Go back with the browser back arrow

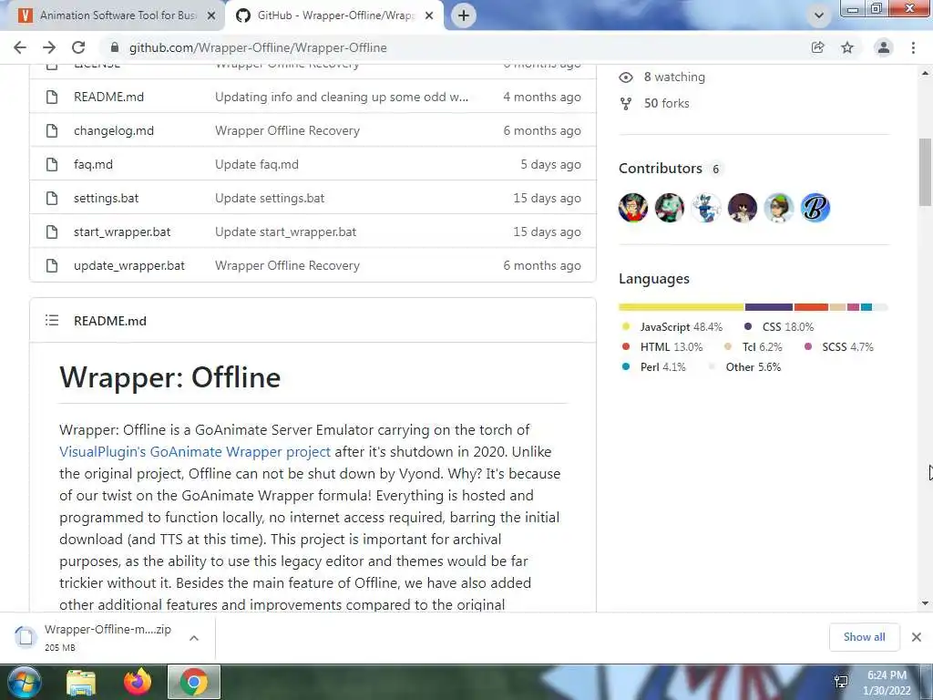click(20, 47)
